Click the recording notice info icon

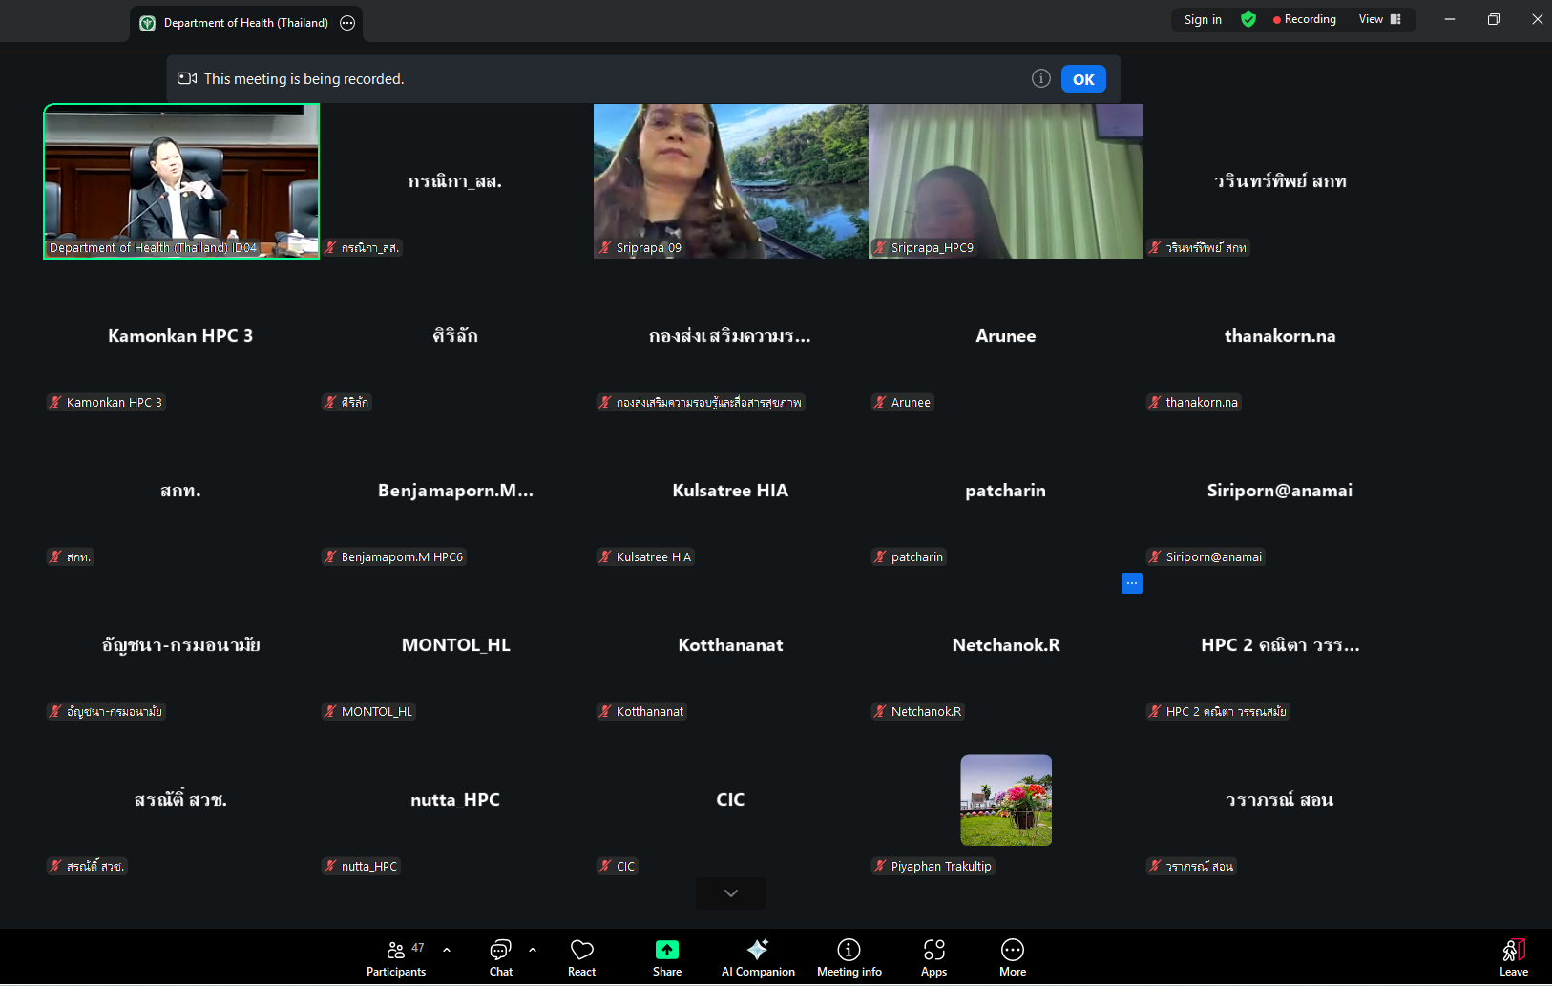(x=1041, y=78)
